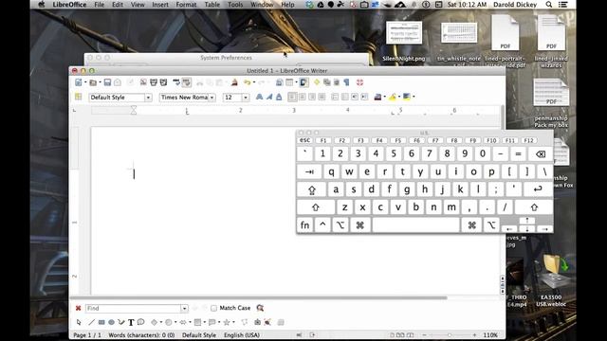Choose the arrow Select tool in drawing toolbar
607x341 pixels.
click(79, 322)
